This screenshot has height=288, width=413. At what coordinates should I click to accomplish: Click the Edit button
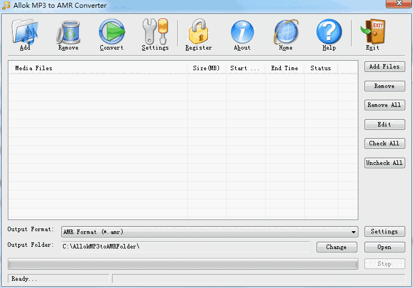385,125
